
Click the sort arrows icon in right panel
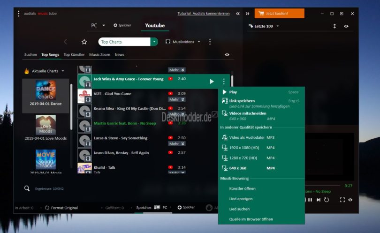[334, 26]
